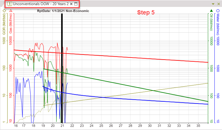Click the GOR diamond axis symbol

tap(4, 11)
